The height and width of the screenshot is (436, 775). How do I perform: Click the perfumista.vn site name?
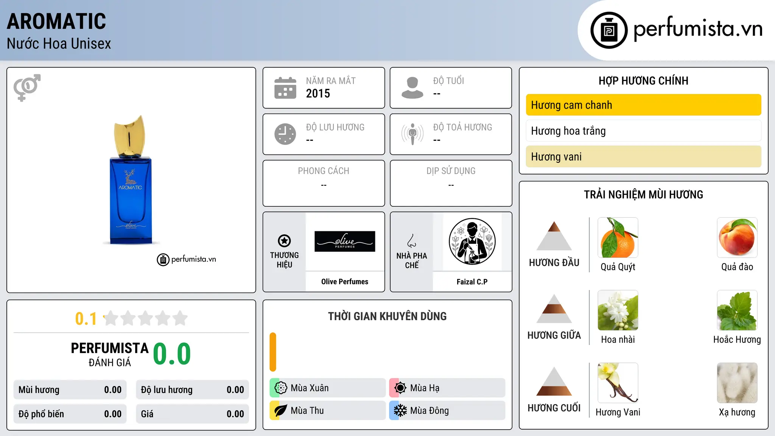click(698, 29)
